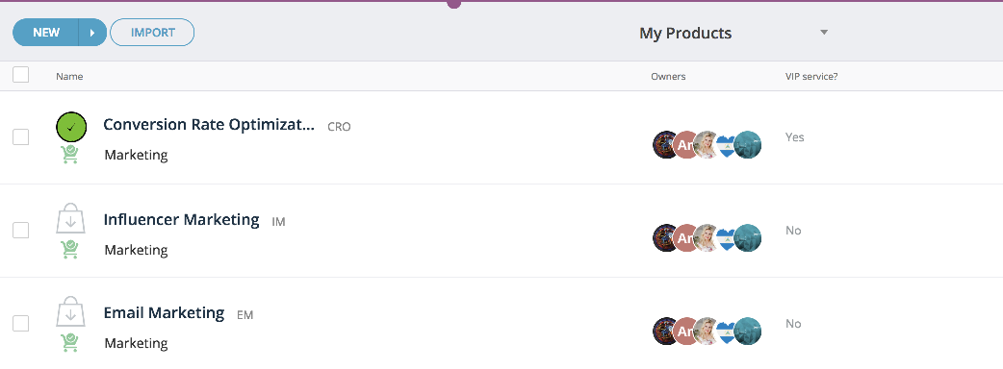Click the 'An' initials avatar in Email Marketing row

pos(685,332)
